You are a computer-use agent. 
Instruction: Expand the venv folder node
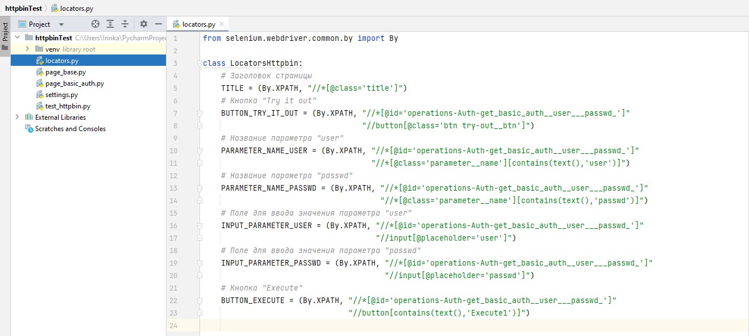(x=27, y=49)
